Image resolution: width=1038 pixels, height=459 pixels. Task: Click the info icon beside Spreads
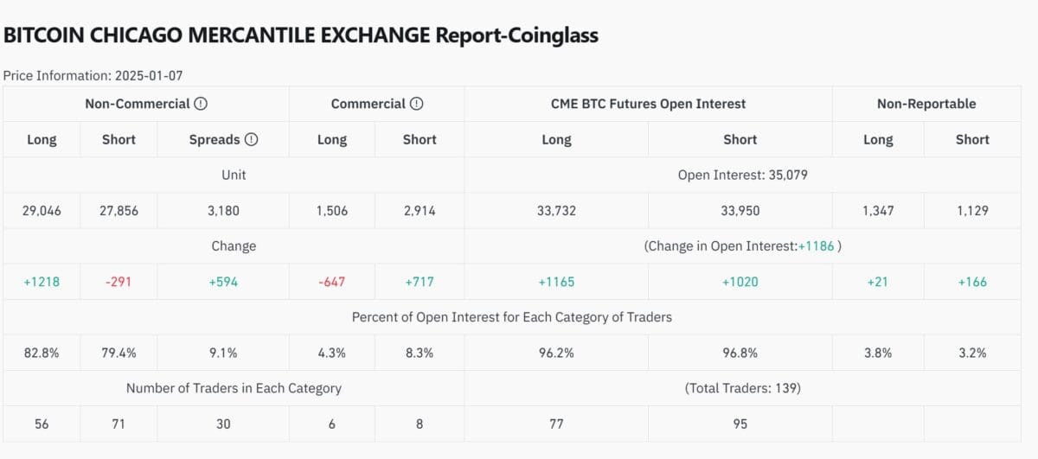(x=252, y=139)
